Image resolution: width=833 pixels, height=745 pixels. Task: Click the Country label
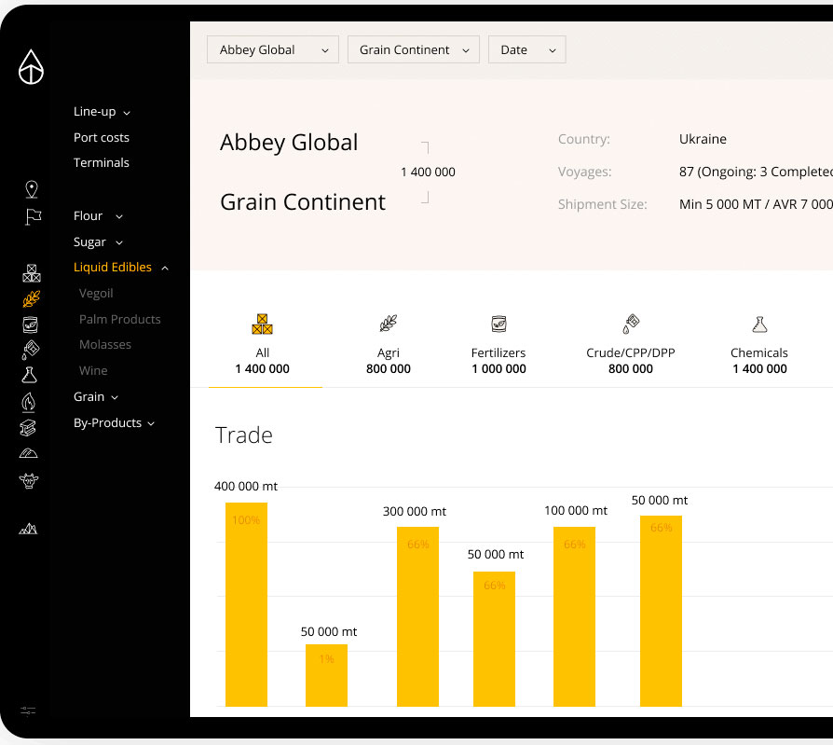click(x=584, y=139)
